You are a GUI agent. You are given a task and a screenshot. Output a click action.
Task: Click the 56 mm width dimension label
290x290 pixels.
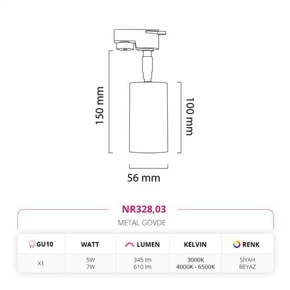tap(143, 178)
